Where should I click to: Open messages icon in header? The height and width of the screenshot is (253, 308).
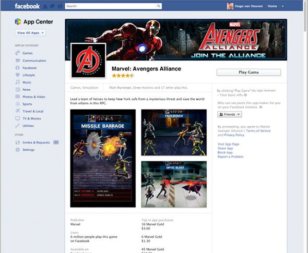[52, 6]
